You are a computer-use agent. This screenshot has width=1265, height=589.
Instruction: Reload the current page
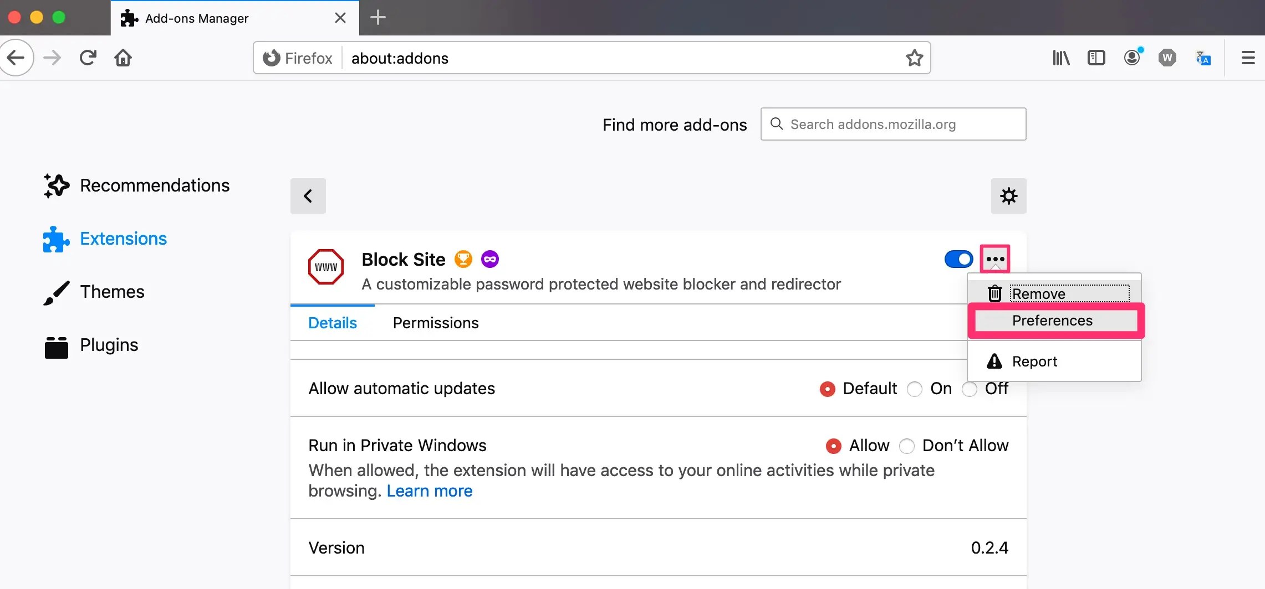click(x=88, y=58)
